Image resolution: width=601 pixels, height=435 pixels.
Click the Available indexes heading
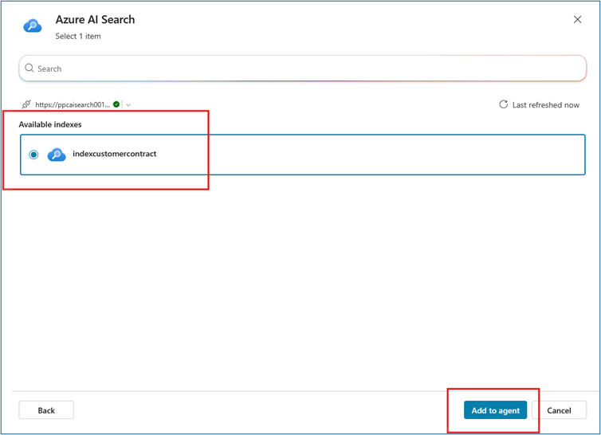point(50,124)
